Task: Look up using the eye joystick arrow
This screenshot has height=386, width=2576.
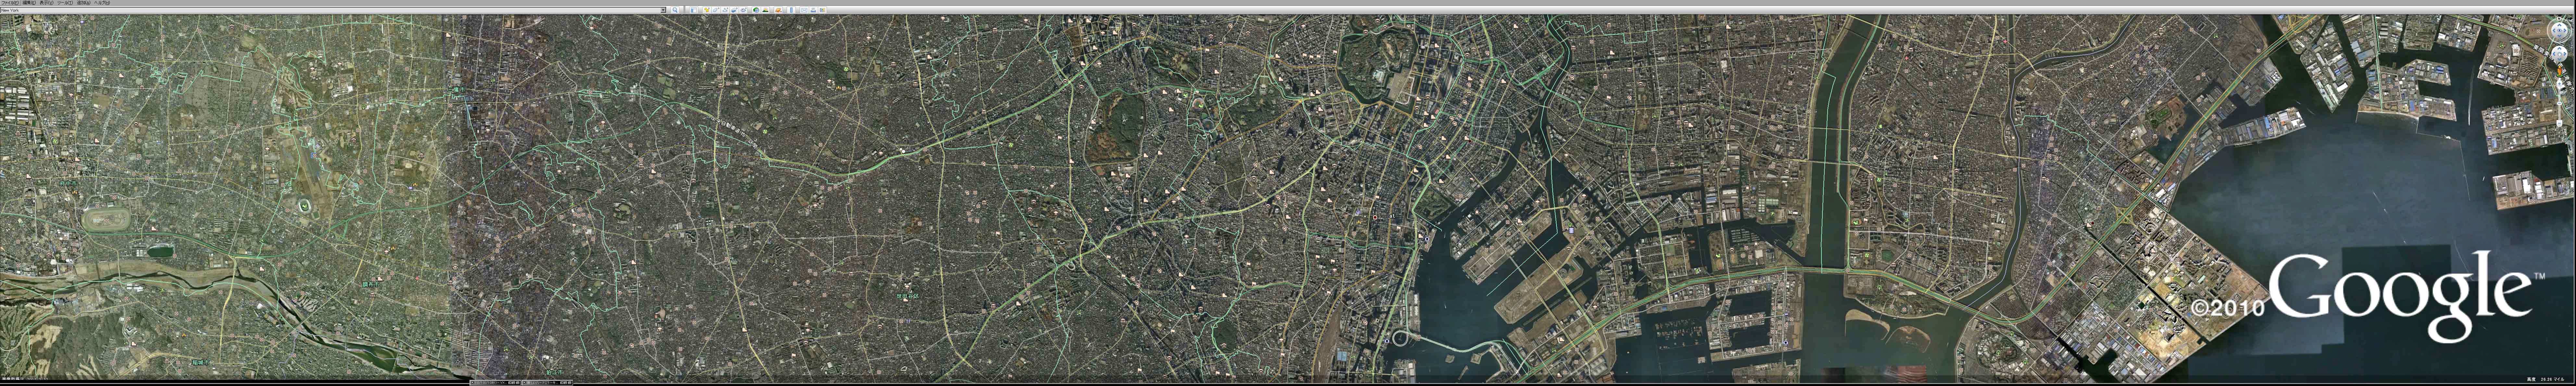Action: (2559, 25)
